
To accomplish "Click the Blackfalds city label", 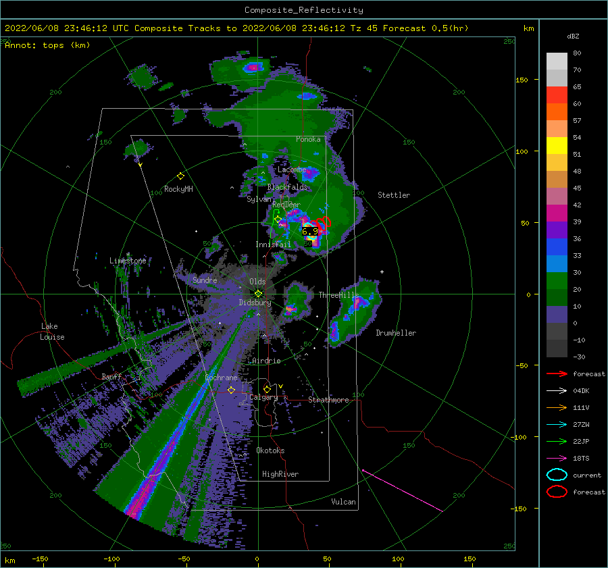I will tap(287, 187).
